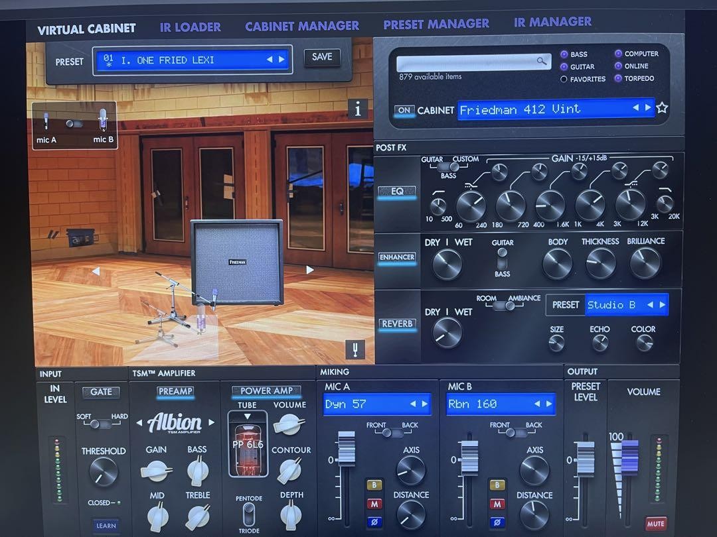Save the current preset

point(322,57)
